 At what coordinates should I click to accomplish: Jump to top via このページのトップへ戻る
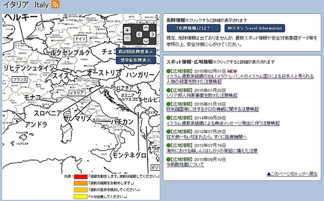click(292, 174)
